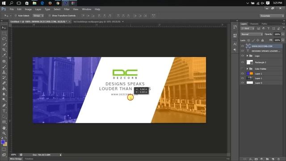Filter layers by type layers
Screen dimensions: 286x161
(269, 29)
